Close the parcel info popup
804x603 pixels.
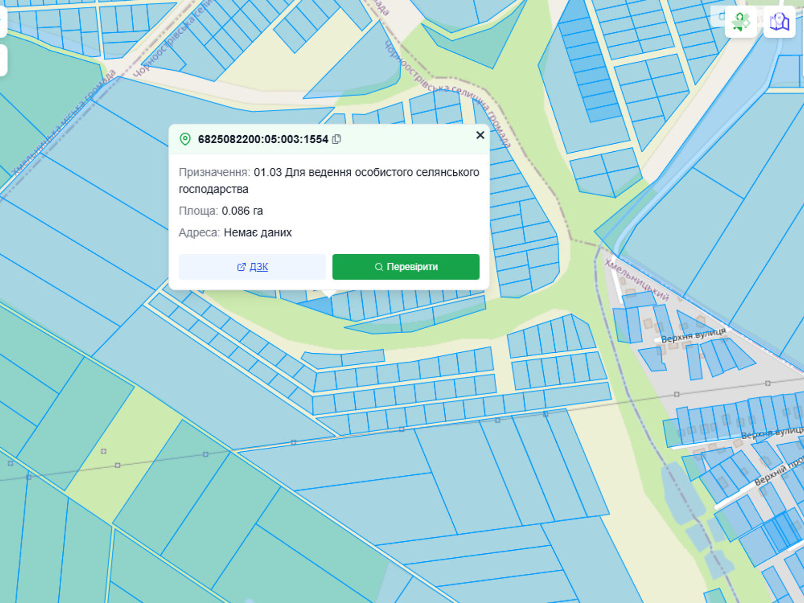480,135
